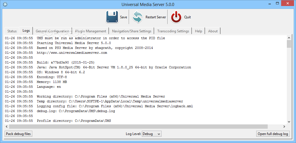This screenshot has width=296, height=143.
Task: Expand the Log Level Debug dropdown
Action: point(152,134)
